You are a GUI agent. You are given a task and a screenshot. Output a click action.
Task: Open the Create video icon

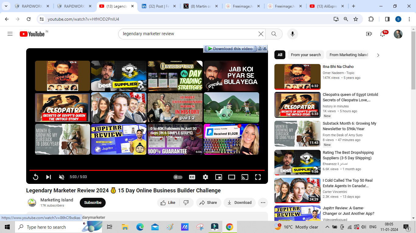pos(369,34)
